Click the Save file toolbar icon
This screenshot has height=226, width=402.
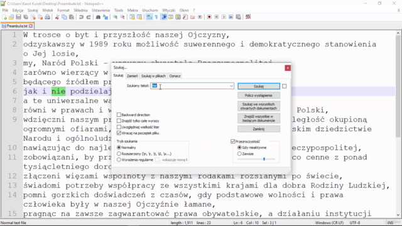[18, 17]
